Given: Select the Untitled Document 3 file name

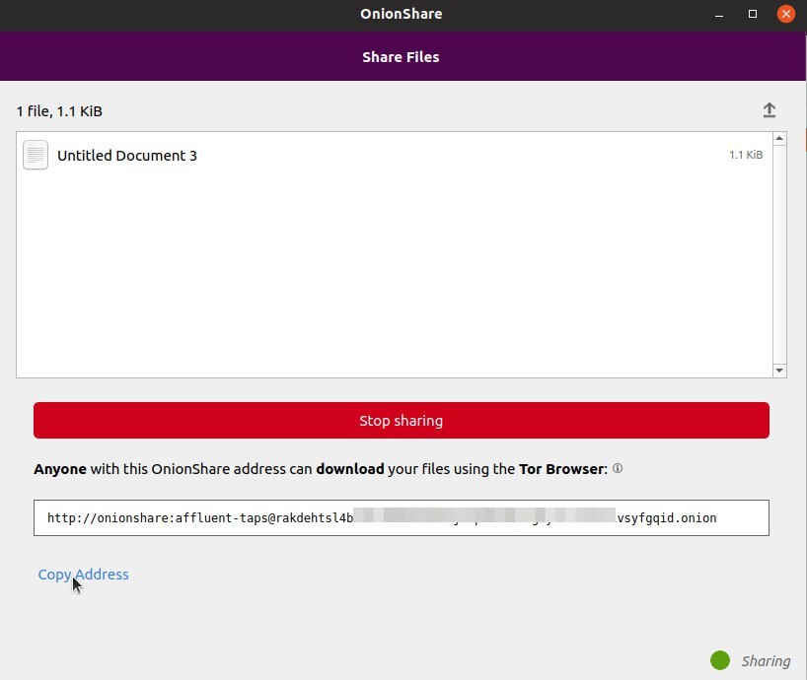Looking at the screenshot, I should [x=127, y=156].
